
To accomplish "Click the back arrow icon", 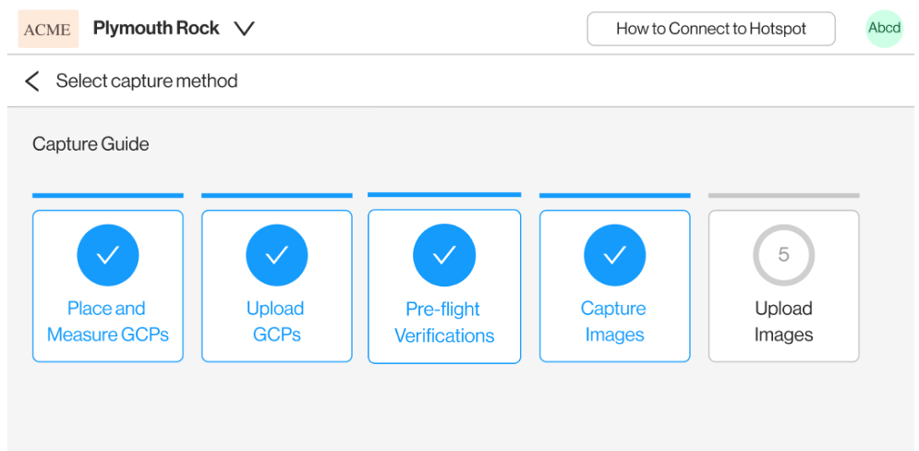I will 32,81.
